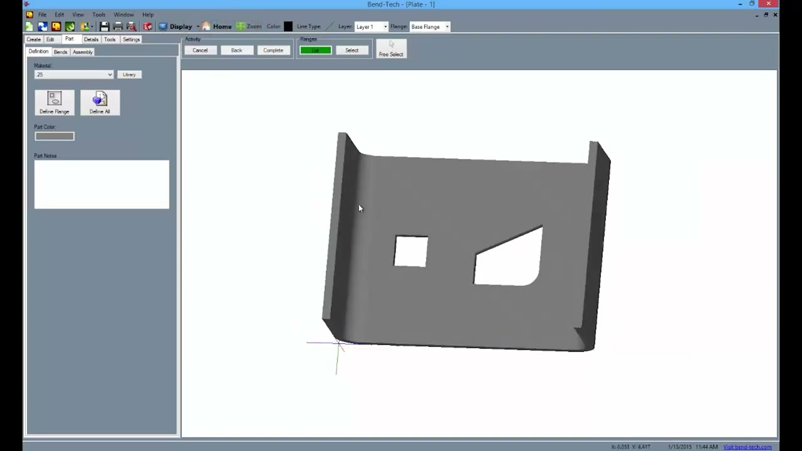Screen dimensions: 802x451
Task: Expand arrow next to the people toolbar icon
Action: point(92,26)
